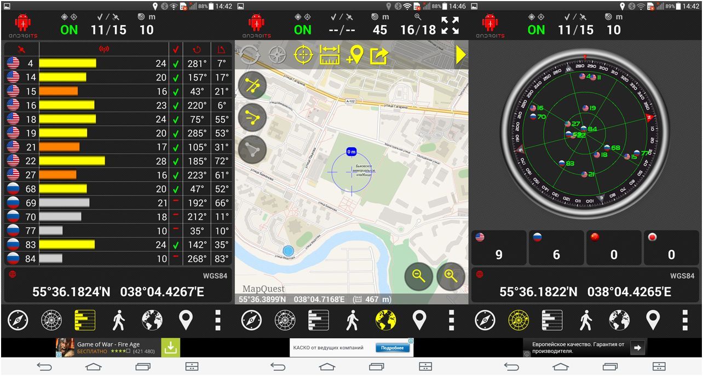Tap the share export icon in map toolbar
Image resolution: width=703 pixels, height=376 pixels.
pyautogui.click(x=379, y=55)
